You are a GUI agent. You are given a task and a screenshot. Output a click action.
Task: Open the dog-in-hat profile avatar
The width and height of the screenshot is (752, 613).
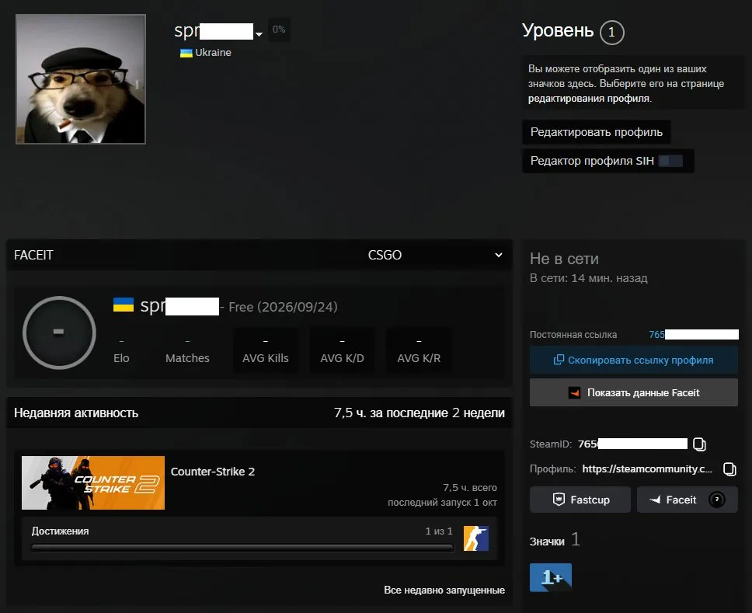[x=81, y=79]
